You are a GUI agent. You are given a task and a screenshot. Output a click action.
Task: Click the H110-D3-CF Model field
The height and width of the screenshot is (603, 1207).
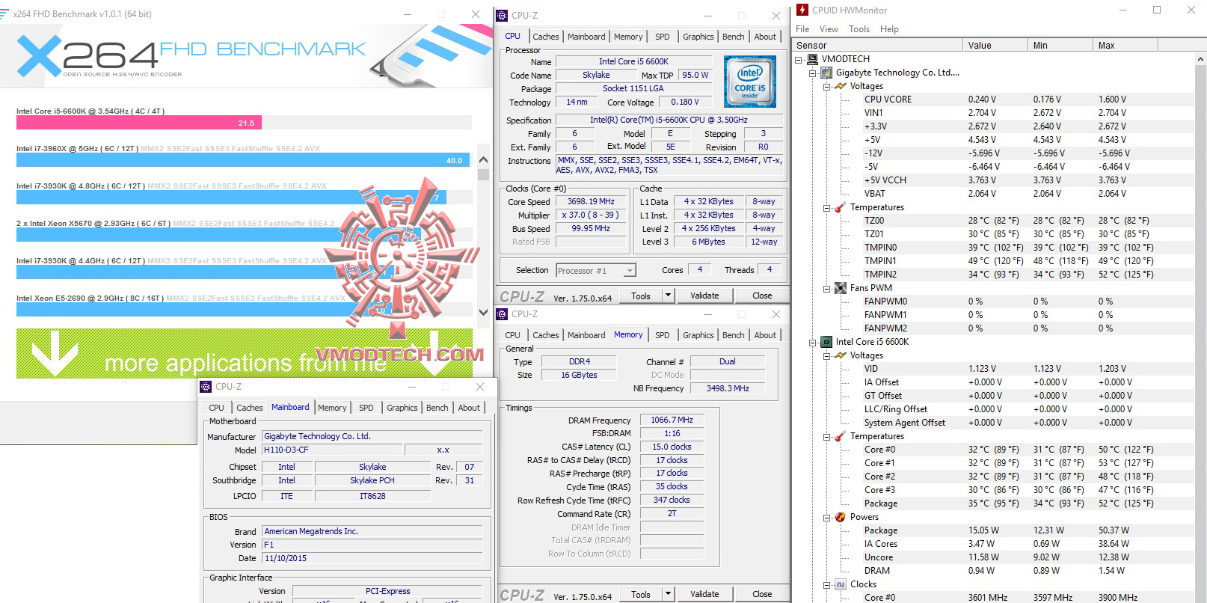click(333, 450)
